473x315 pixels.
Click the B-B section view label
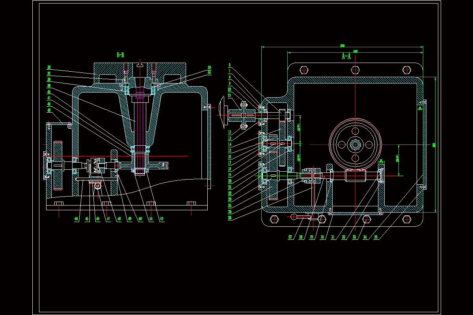(x=120, y=55)
